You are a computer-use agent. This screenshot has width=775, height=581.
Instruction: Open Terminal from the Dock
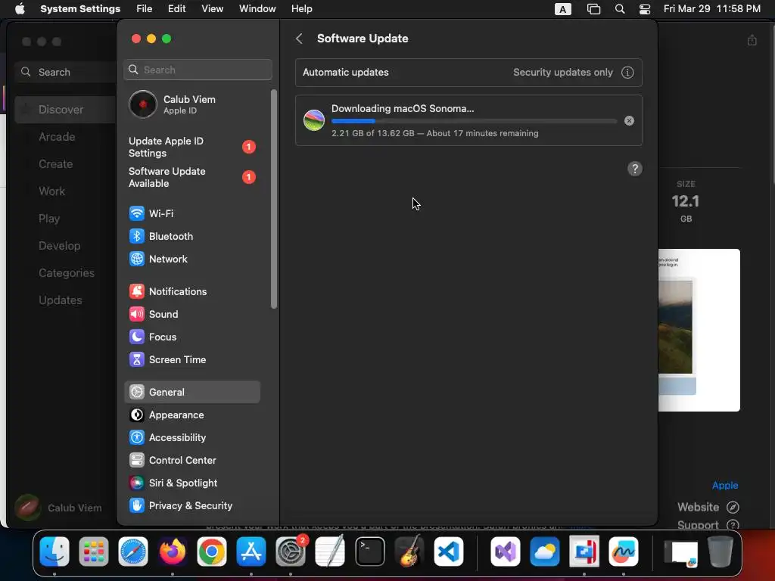(369, 551)
